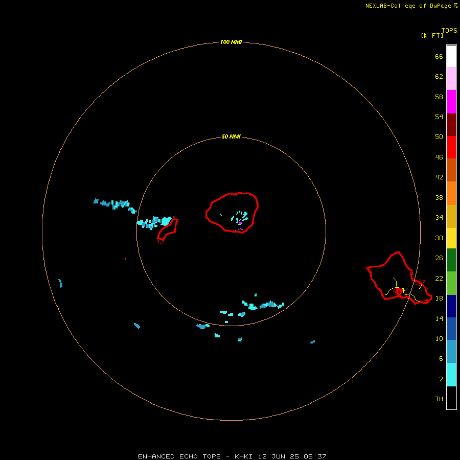Click the 30 value on the legend

click(x=439, y=238)
